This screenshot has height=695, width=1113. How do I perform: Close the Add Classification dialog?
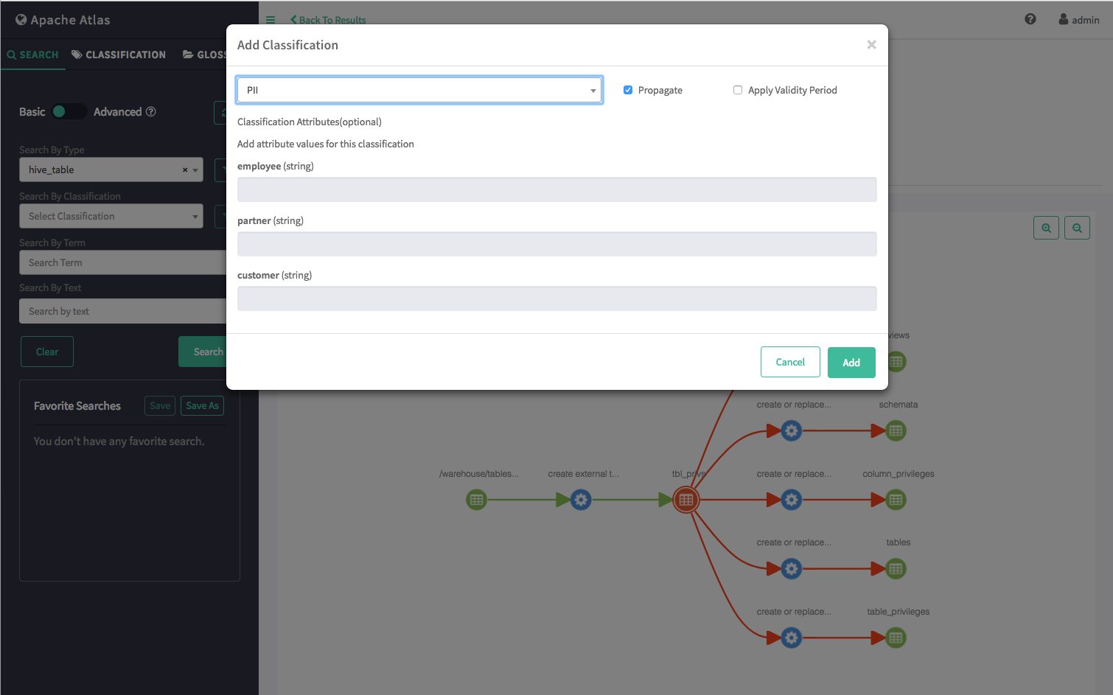pyautogui.click(x=871, y=45)
